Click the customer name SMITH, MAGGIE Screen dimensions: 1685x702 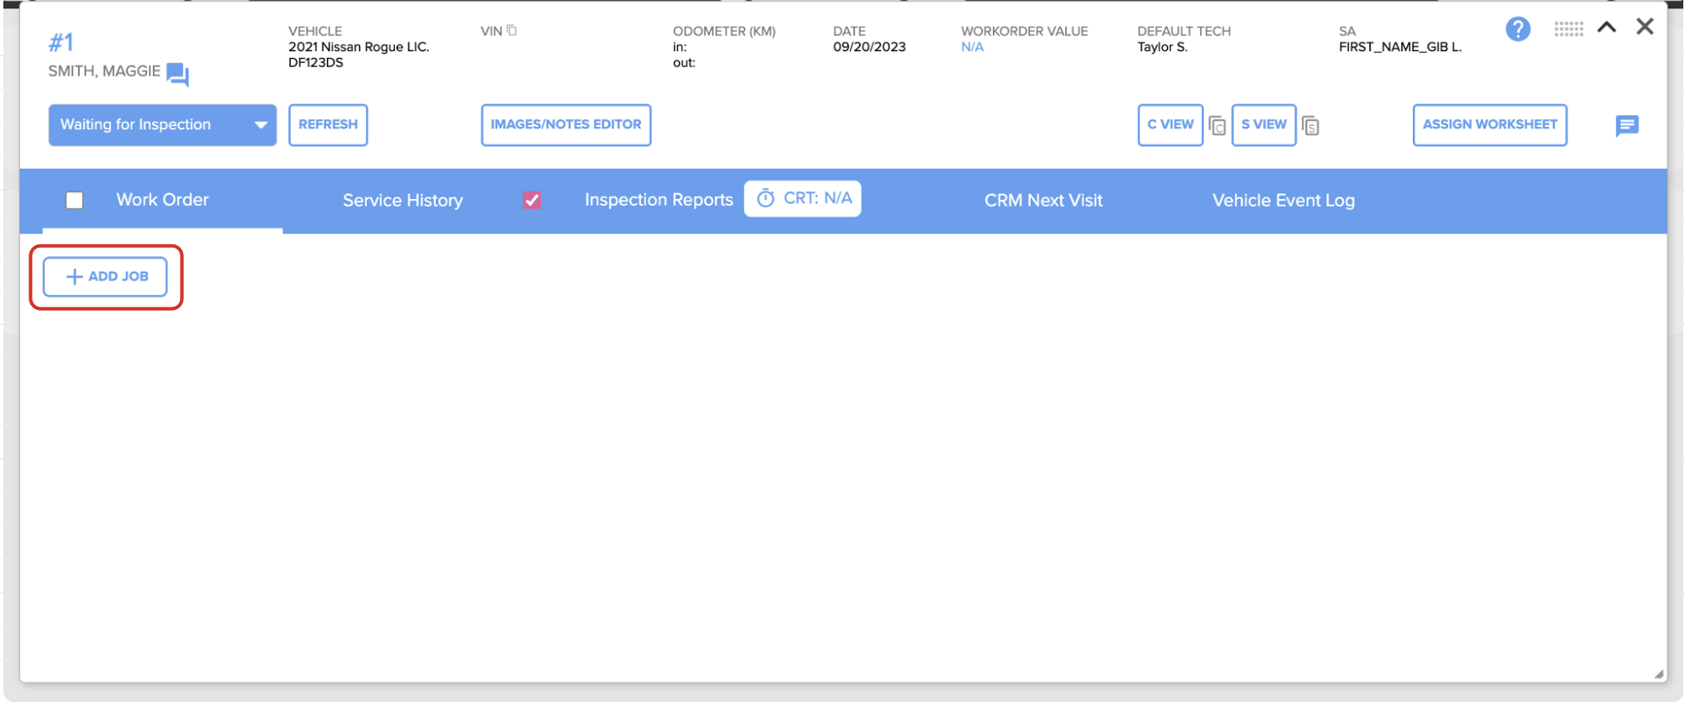coord(104,71)
